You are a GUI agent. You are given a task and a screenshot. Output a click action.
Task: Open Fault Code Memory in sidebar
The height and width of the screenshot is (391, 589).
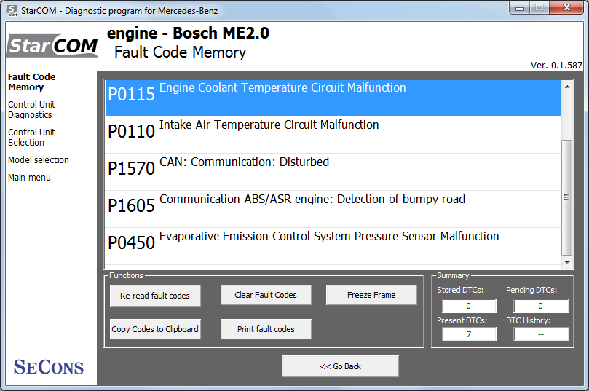(x=31, y=82)
